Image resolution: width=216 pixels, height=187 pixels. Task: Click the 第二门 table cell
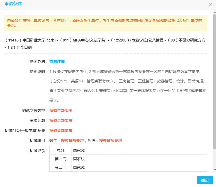point(60,167)
